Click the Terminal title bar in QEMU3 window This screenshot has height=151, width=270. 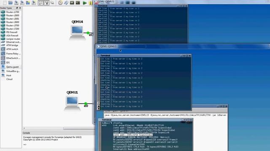[141, 6]
